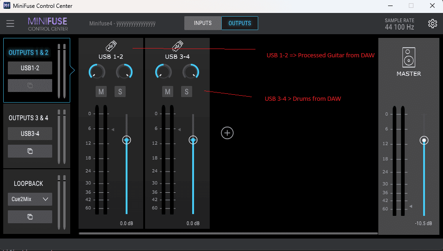Click the USB 3-4 peak marker arrow

coord(179,129)
